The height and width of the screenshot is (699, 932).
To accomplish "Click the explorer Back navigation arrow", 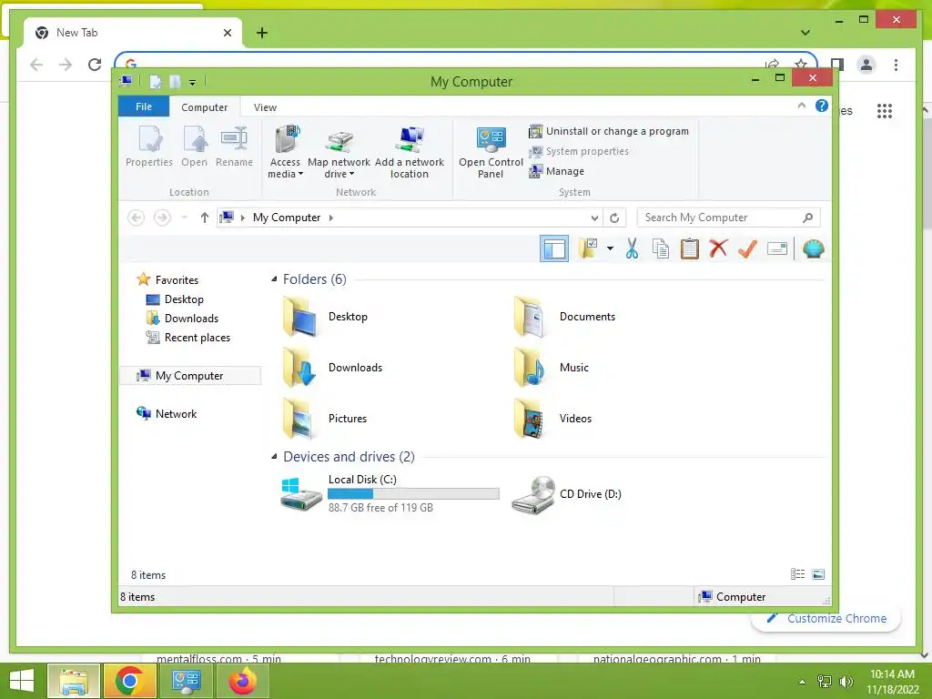I will pyautogui.click(x=137, y=218).
